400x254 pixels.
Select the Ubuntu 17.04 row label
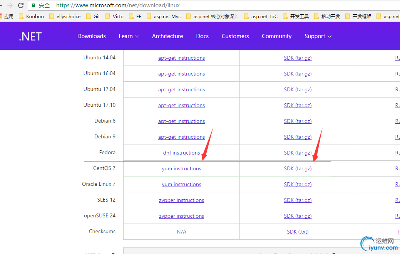tap(99, 89)
